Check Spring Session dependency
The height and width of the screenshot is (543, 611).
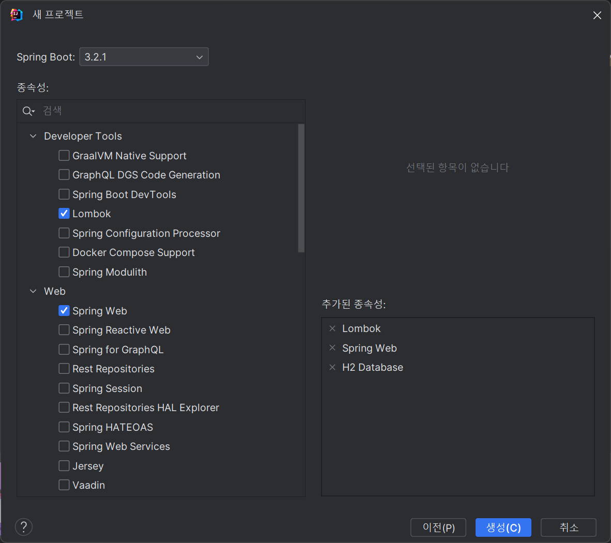click(x=64, y=388)
